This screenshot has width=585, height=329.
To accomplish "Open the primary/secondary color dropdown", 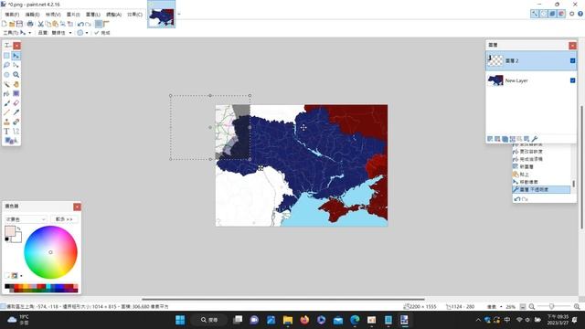I will point(26,219).
